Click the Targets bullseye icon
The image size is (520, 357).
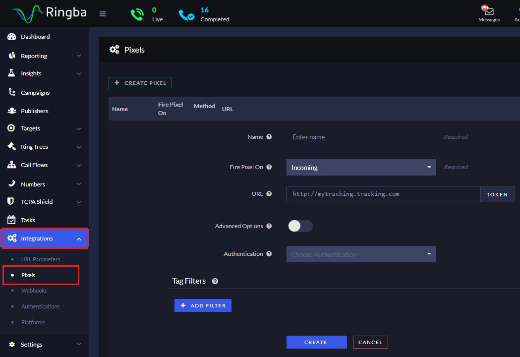[11, 128]
